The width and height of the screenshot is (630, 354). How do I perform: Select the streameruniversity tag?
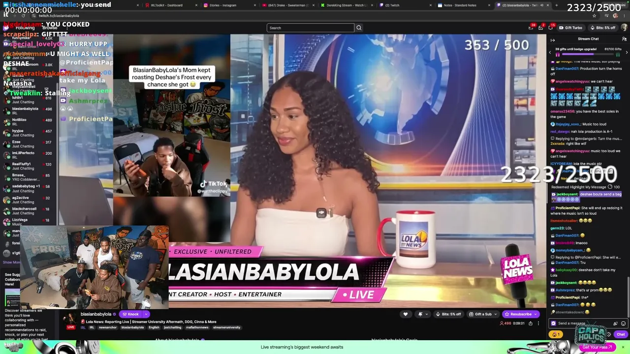pyautogui.click(x=226, y=327)
